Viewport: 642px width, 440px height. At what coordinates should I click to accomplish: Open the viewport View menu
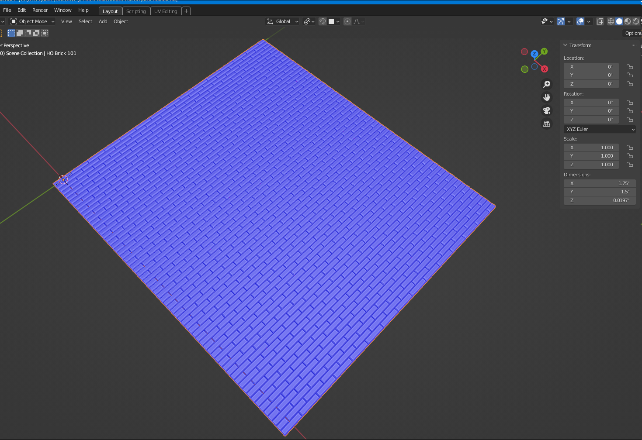coord(66,21)
